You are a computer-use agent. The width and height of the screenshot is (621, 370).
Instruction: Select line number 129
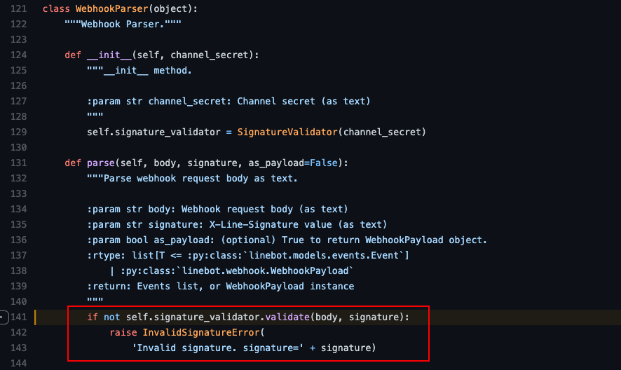[x=19, y=132]
